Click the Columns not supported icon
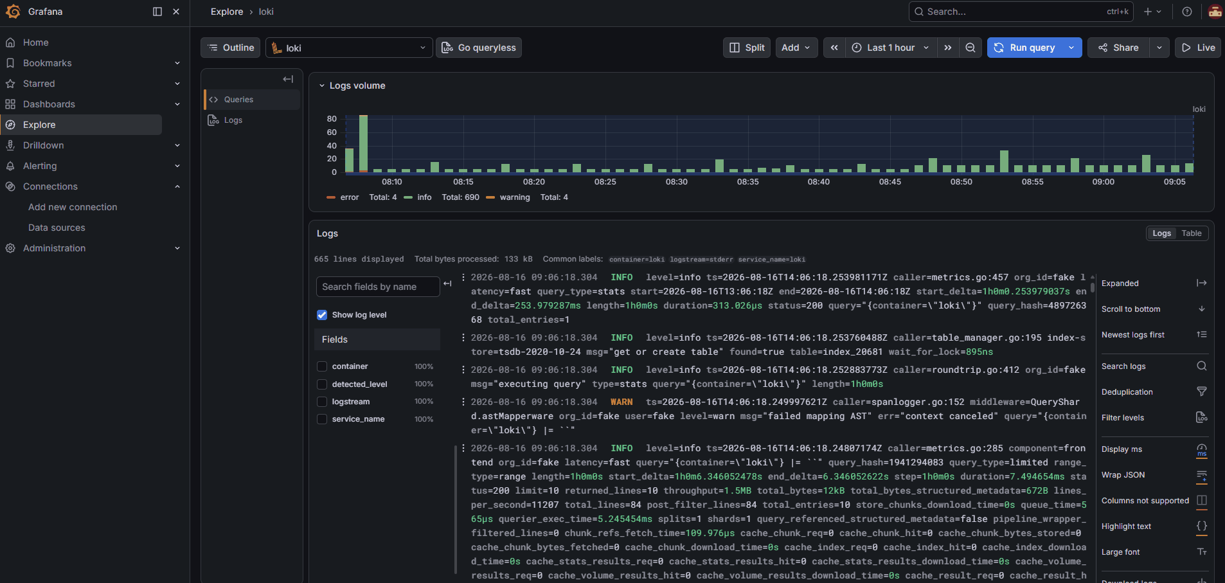Screen dimensions: 1225x583 tap(1201, 500)
